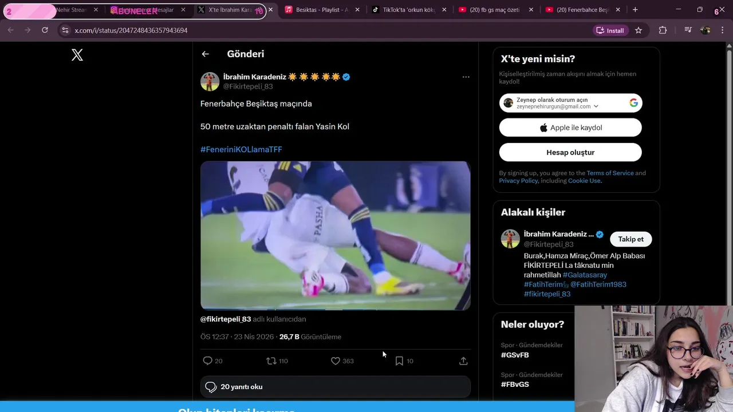This screenshot has height=412, width=733.
Task: Click the video progress bar
Action: point(336,309)
